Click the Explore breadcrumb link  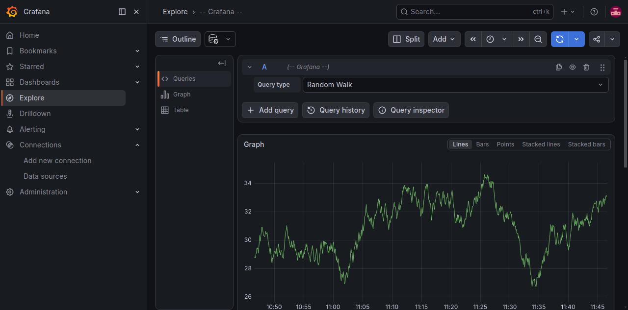[x=175, y=12]
